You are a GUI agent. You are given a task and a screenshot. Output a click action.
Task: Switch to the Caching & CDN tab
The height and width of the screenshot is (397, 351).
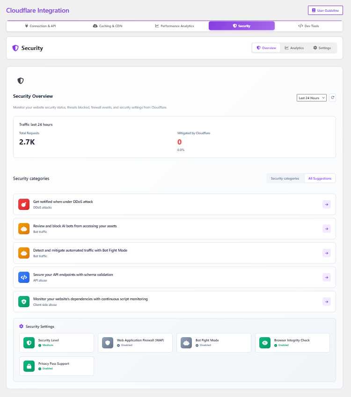pos(108,26)
